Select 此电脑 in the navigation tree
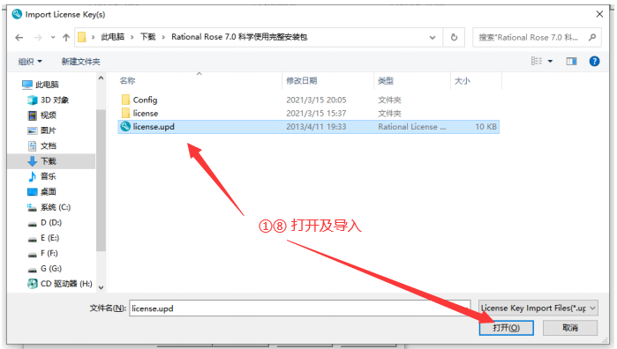Viewport: 617px width, 349px height. point(41,85)
